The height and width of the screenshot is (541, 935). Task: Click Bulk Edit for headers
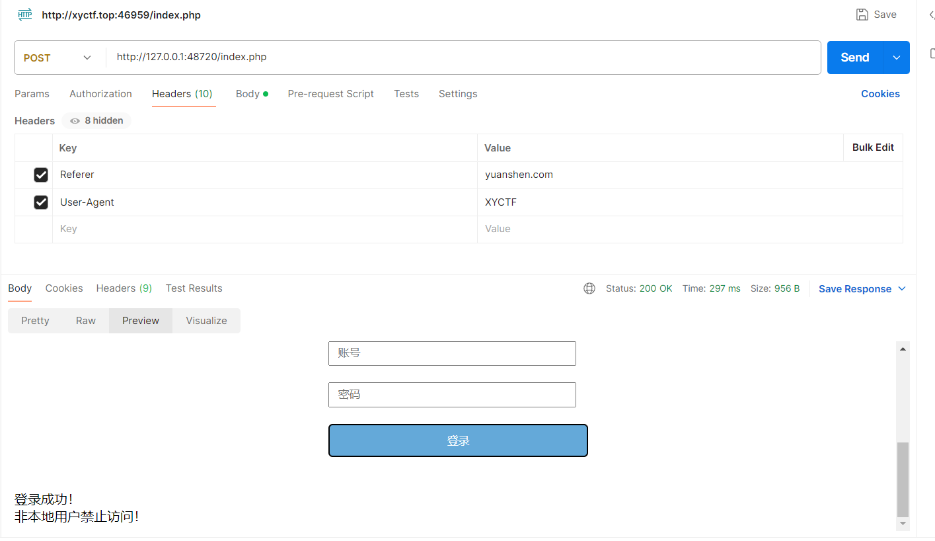[x=873, y=147]
